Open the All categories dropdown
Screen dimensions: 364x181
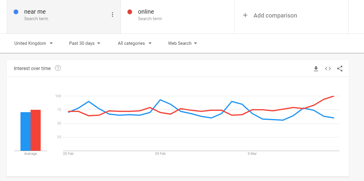[134, 43]
